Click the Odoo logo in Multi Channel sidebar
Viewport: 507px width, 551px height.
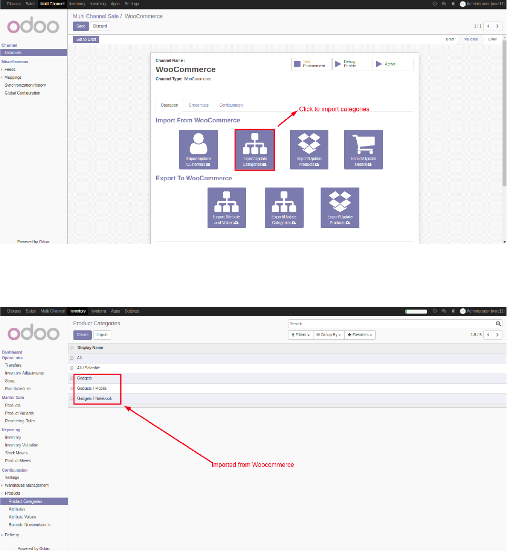tap(34, 25)
